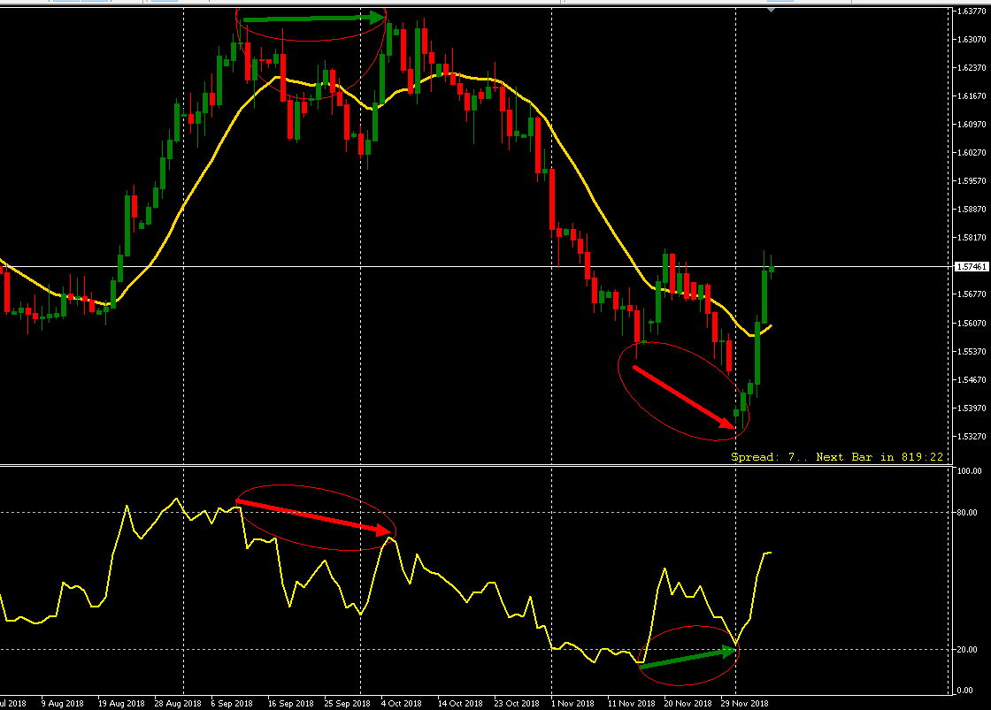Click the 1.63770 price on the scale
This screenshot has width=991, height=710.
coord(970,11)
